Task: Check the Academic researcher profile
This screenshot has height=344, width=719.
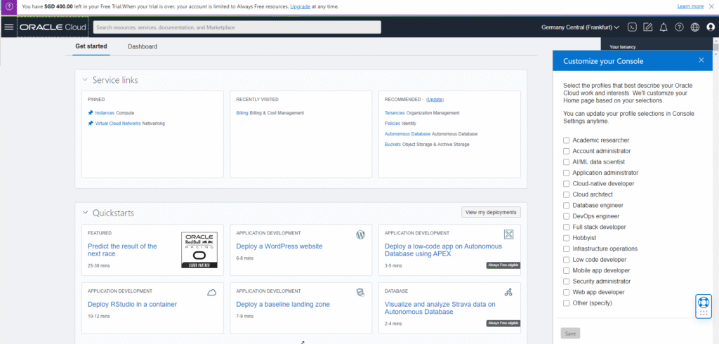Action: point(567,140)
